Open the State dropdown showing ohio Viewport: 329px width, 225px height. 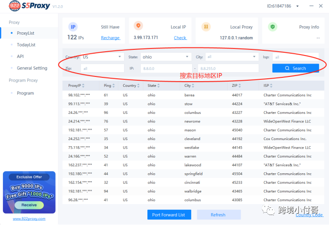[x=166, y=57]
